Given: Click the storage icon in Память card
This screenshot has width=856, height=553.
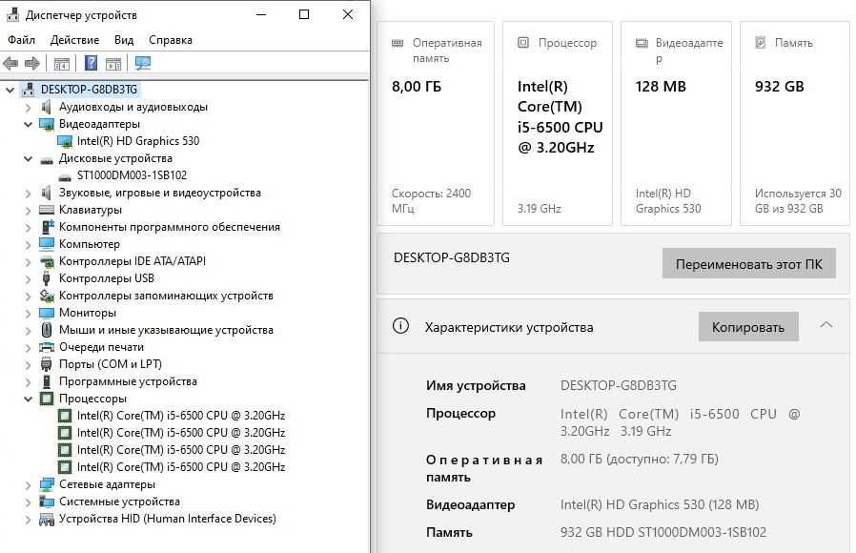Looking at the screenshot, I should [x=760, y=43].
